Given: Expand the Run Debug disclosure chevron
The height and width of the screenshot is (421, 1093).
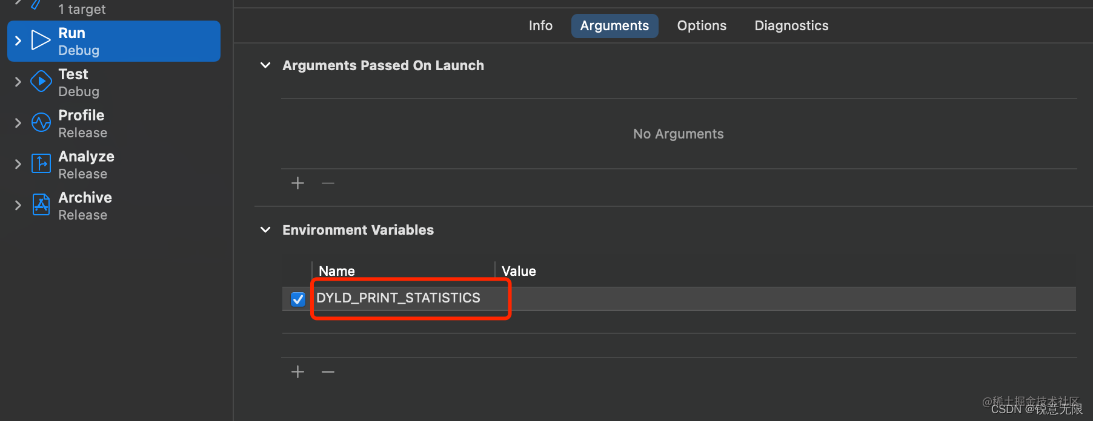Looking at the screenshot, I should (x=18, y=41).
